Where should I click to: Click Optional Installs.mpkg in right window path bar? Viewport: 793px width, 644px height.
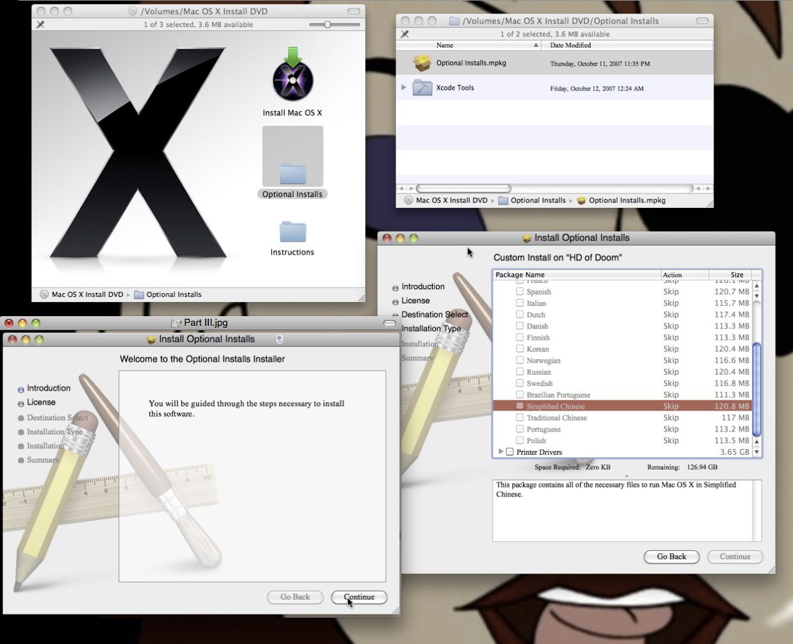pos(621,200)
